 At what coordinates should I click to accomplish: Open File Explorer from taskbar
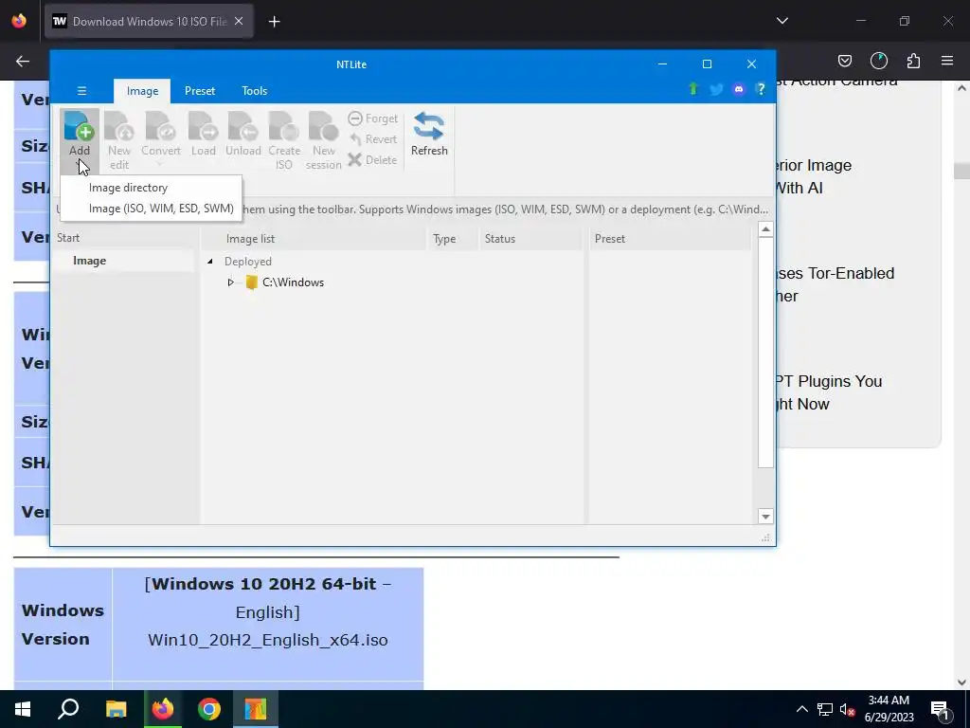click(116, 709)
